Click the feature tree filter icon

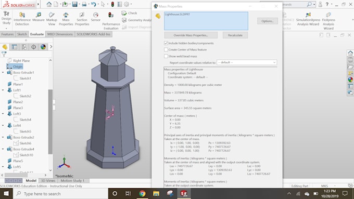click(x=4, y=54)
